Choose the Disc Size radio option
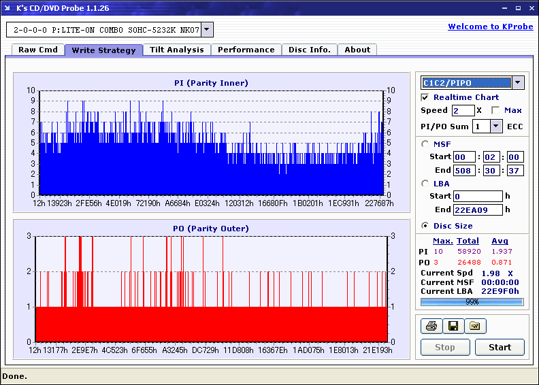 coord(425,226)
